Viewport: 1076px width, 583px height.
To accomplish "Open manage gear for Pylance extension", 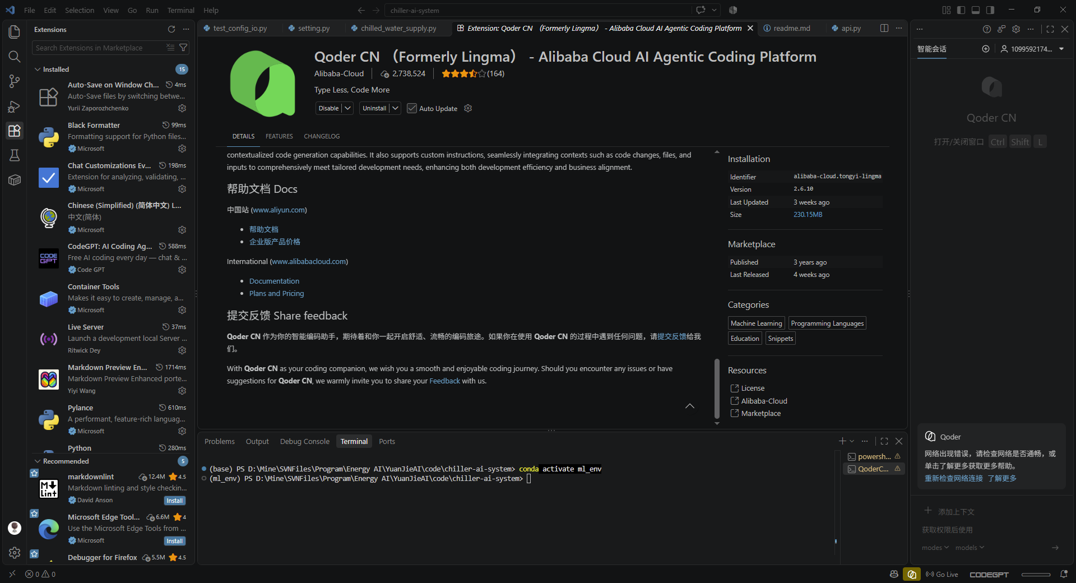I will [x=182, y=431].
